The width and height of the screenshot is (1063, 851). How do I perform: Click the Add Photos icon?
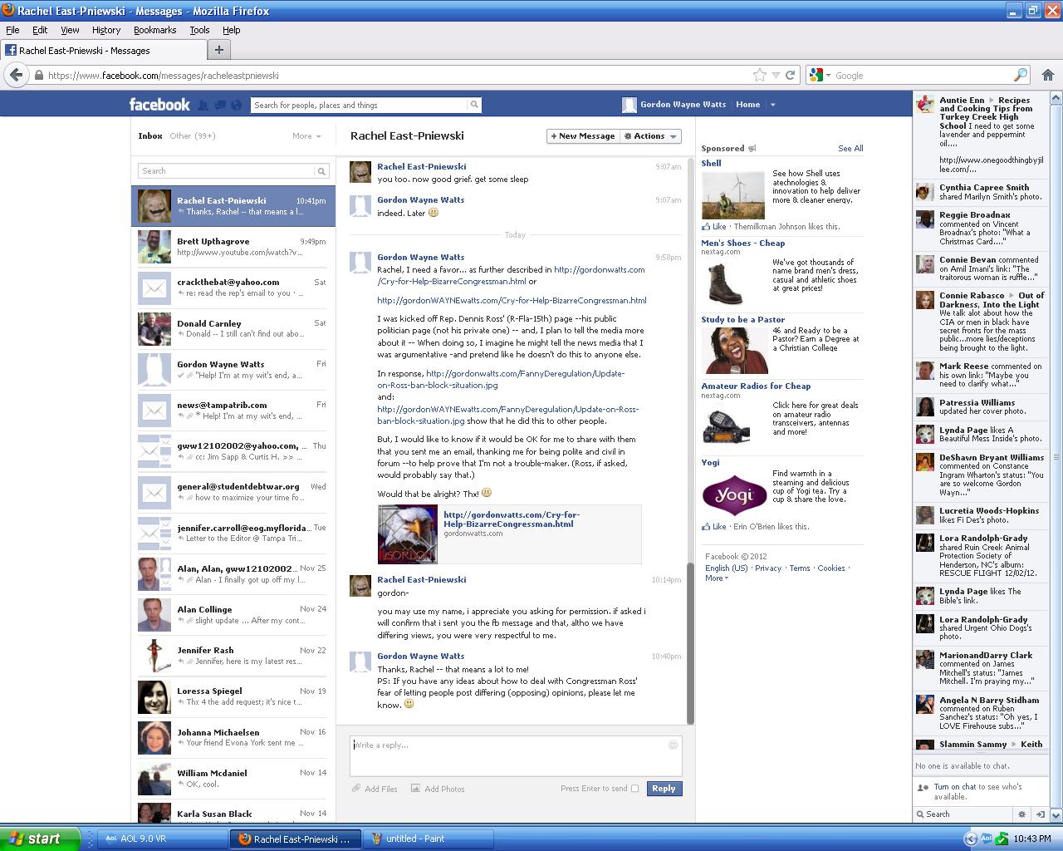tap(415, 789)
